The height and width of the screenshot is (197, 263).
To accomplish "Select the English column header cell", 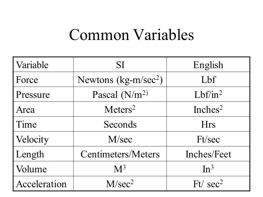I will tap(208, 65).
